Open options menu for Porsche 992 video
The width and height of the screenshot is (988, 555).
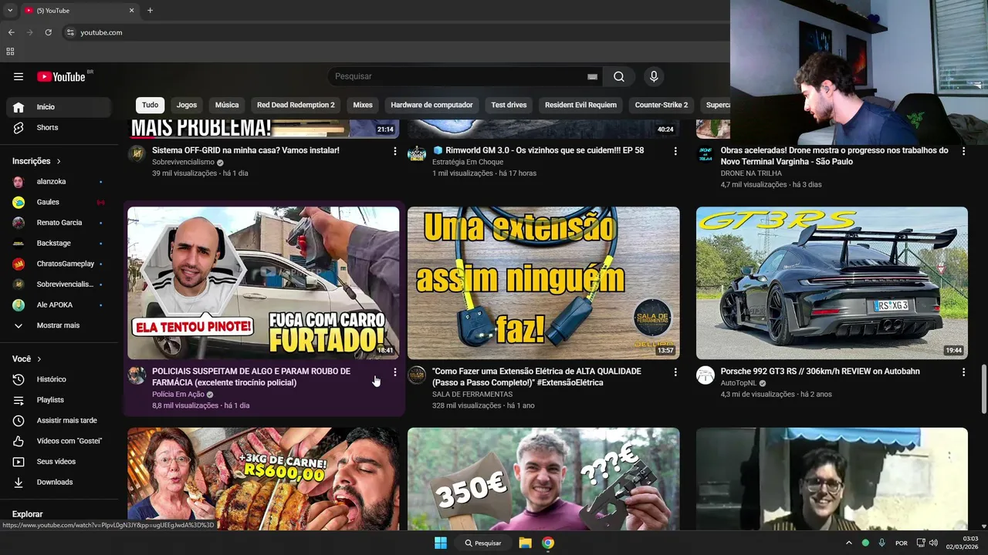[963, 372]
